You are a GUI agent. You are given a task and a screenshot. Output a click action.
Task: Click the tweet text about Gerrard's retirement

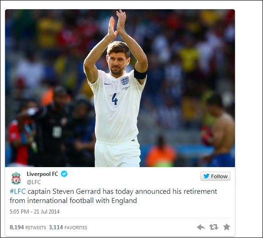pyautogui.click(x=114, y=196)
